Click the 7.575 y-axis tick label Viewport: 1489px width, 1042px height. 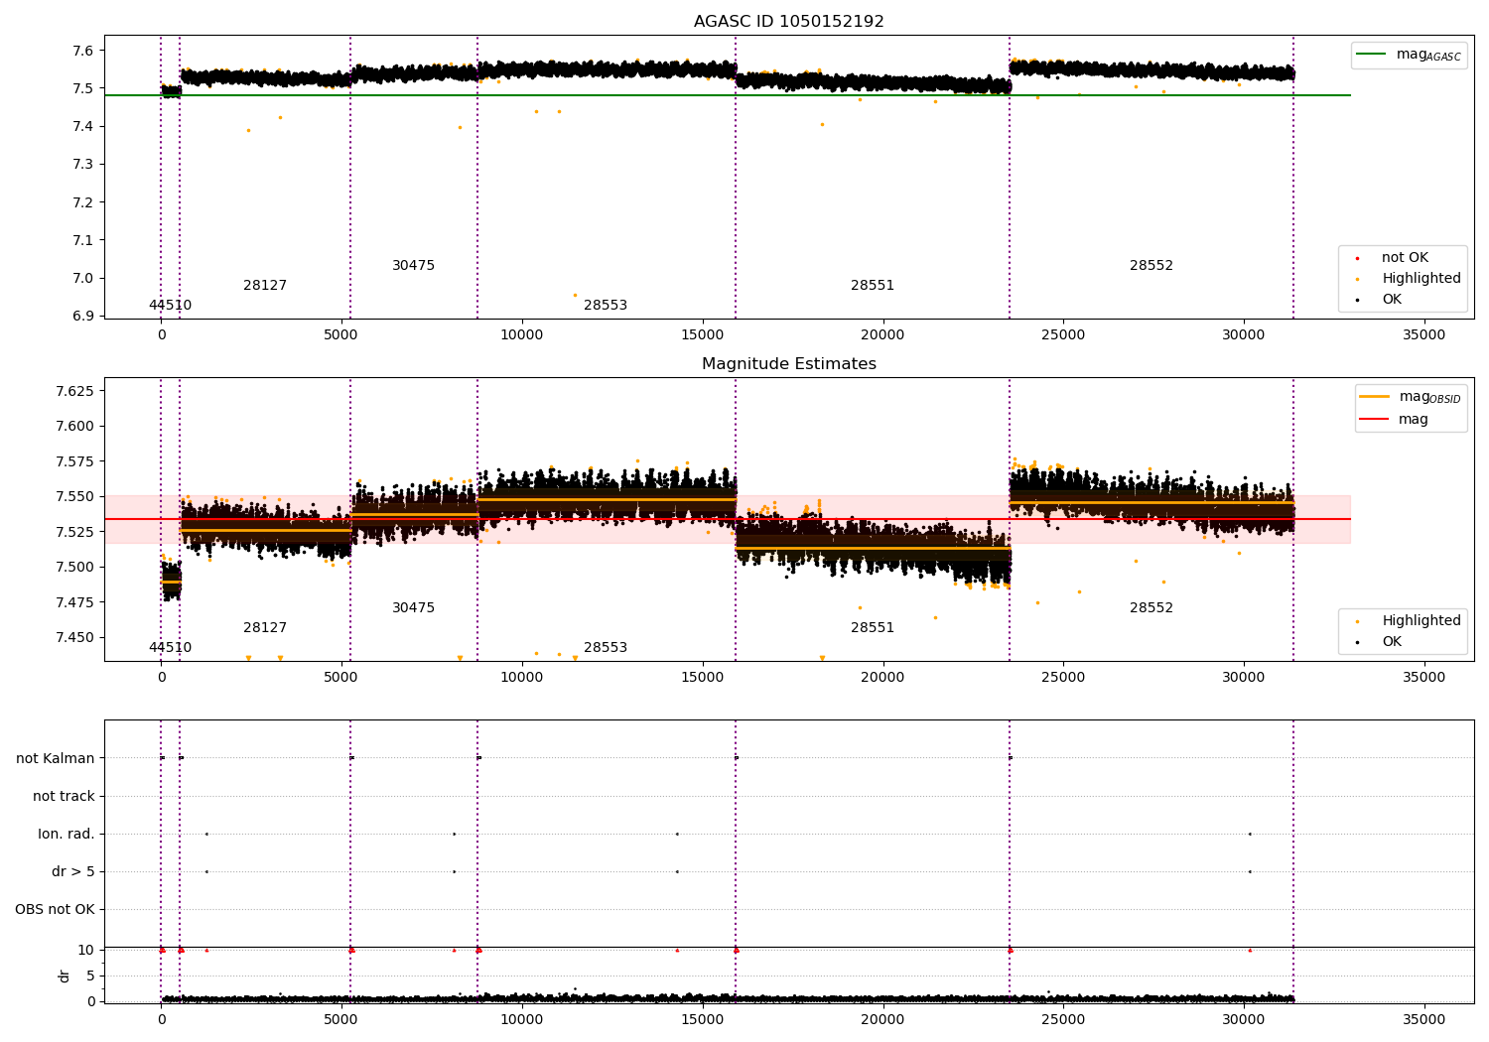(x=74, y=461)
